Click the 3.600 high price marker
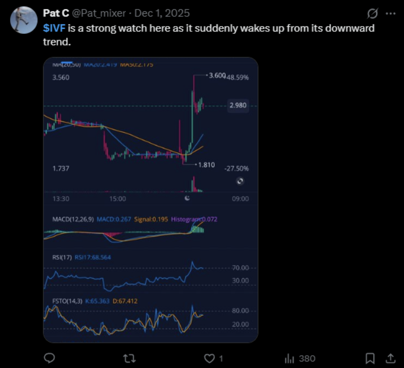 (x=217, y=75)
